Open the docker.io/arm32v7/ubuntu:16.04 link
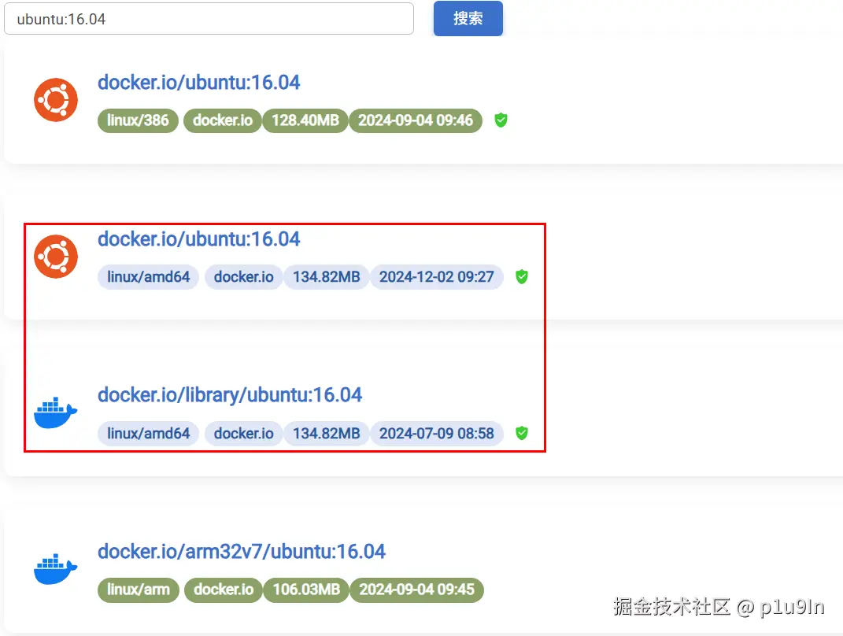 click(x=242, y=552)
